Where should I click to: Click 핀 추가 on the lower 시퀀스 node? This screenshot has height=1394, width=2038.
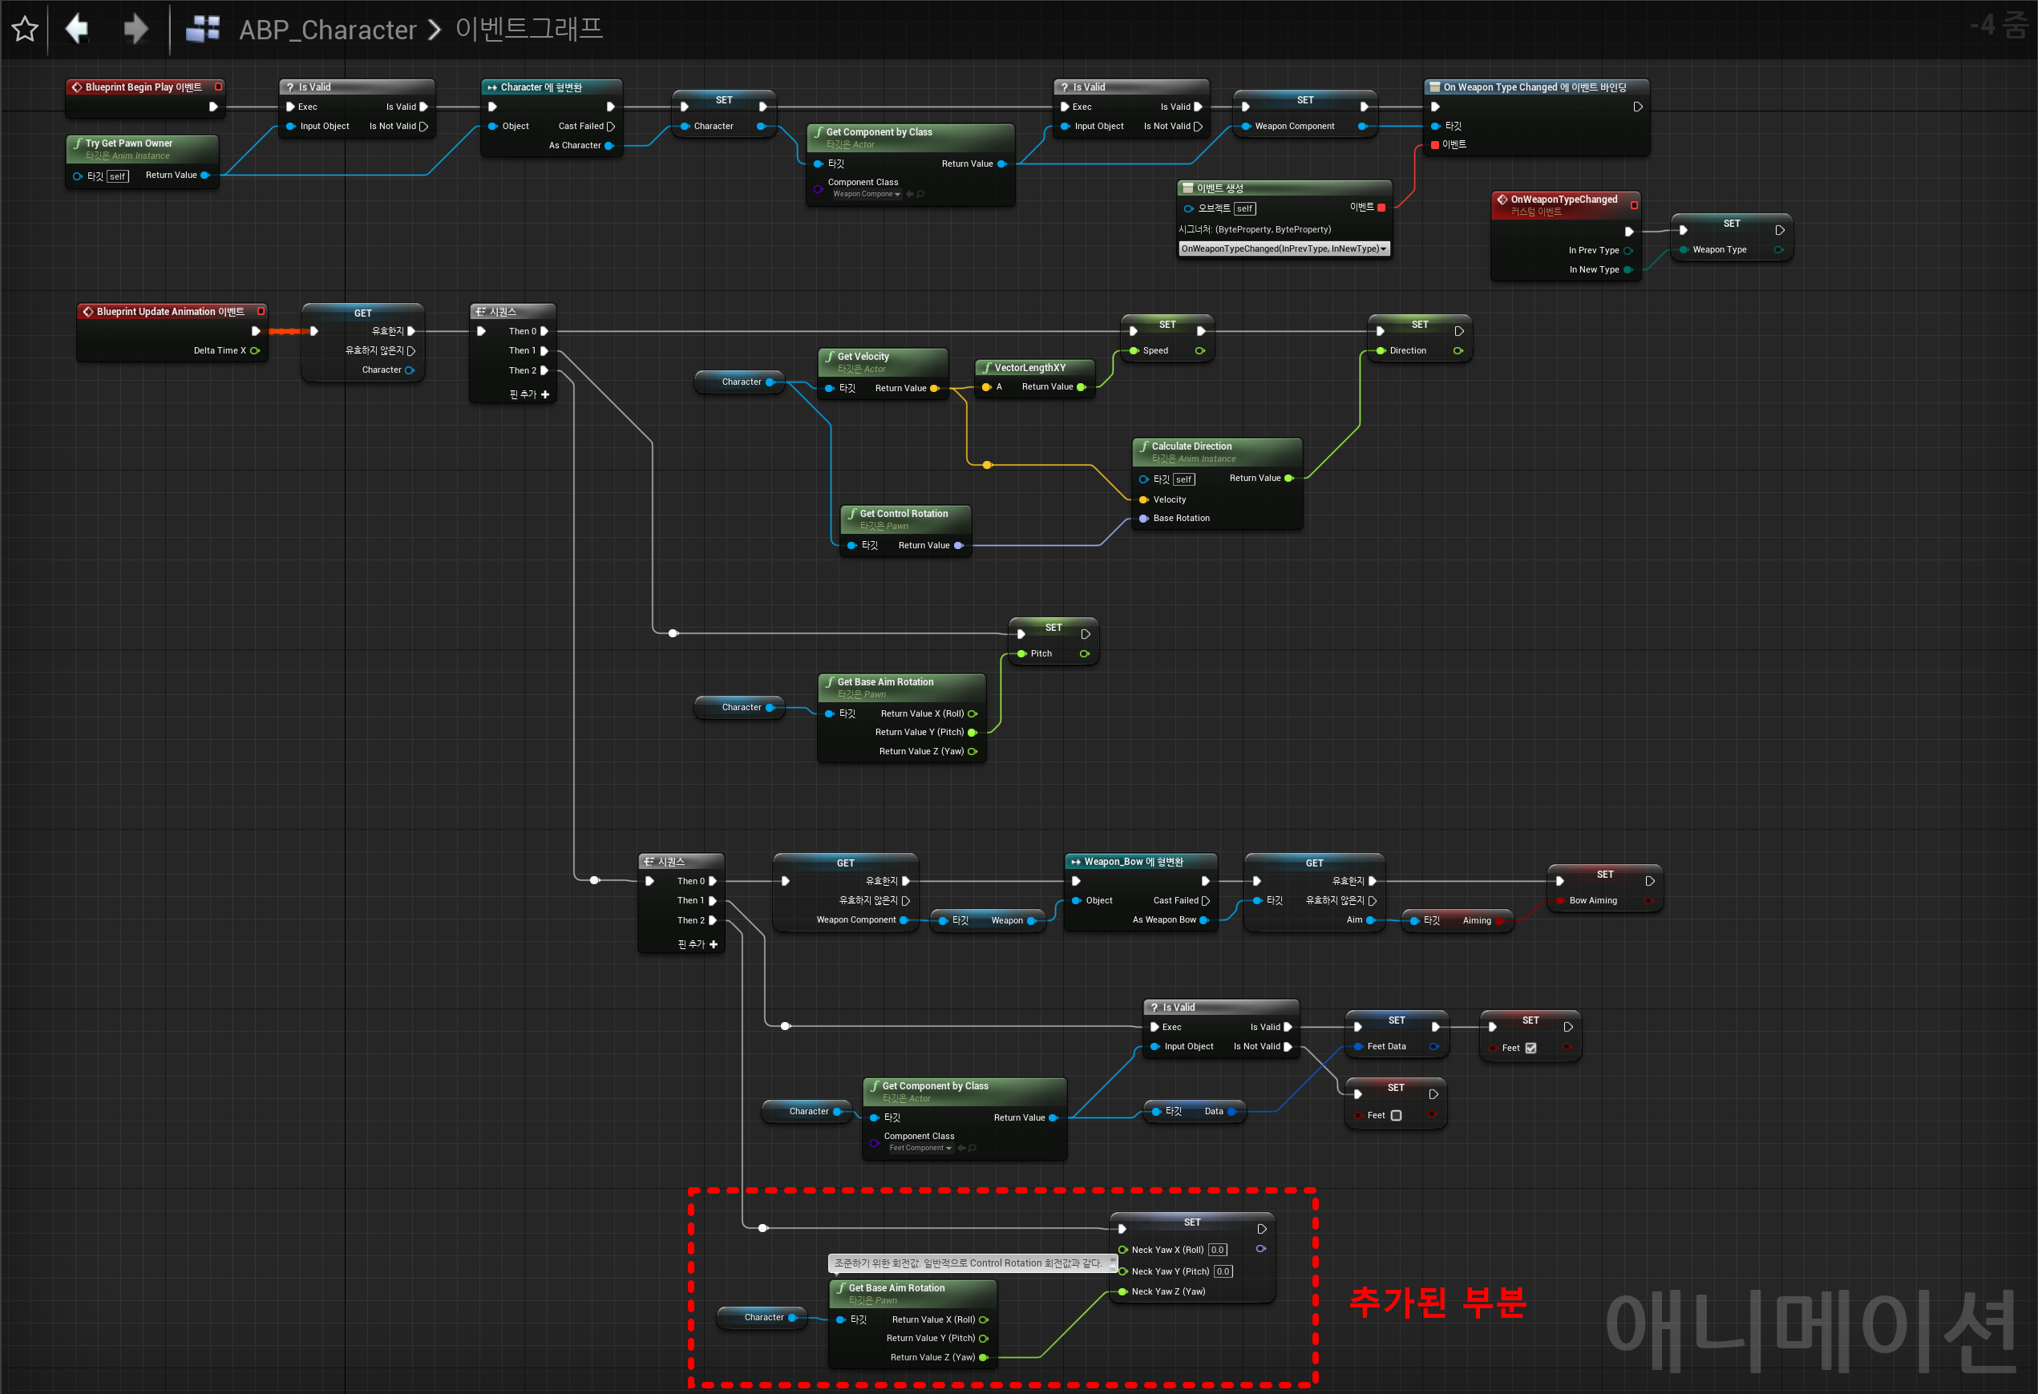pos(698,944)
